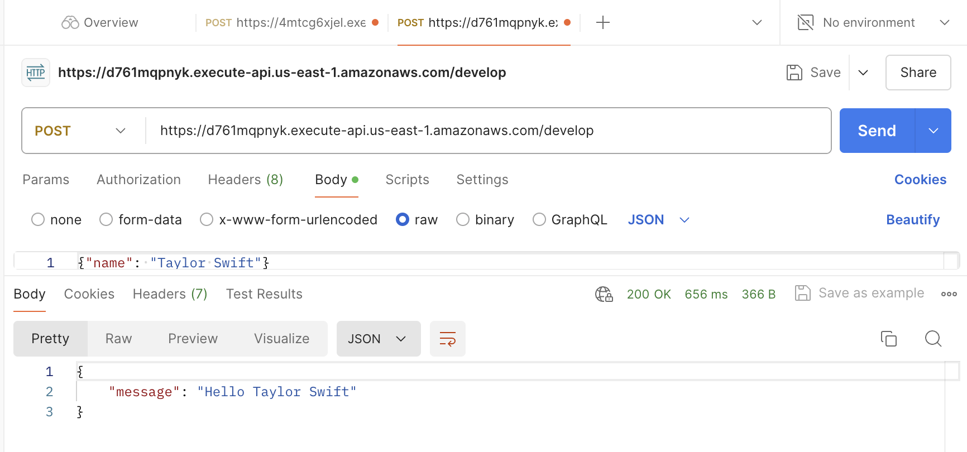This screenshot has height=452, width=967.
Task: Open the response more options ellipsis
Action: tap(949, 294)
